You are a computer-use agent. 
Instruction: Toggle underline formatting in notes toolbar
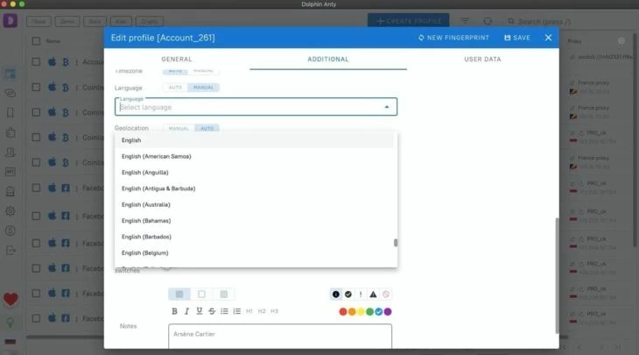point(200,311)
